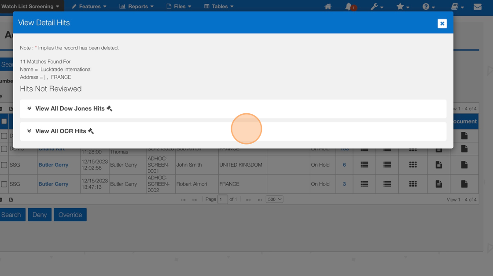Tick the checkbox for the DEMO row
Screen dimensions: 493x276
4,149
